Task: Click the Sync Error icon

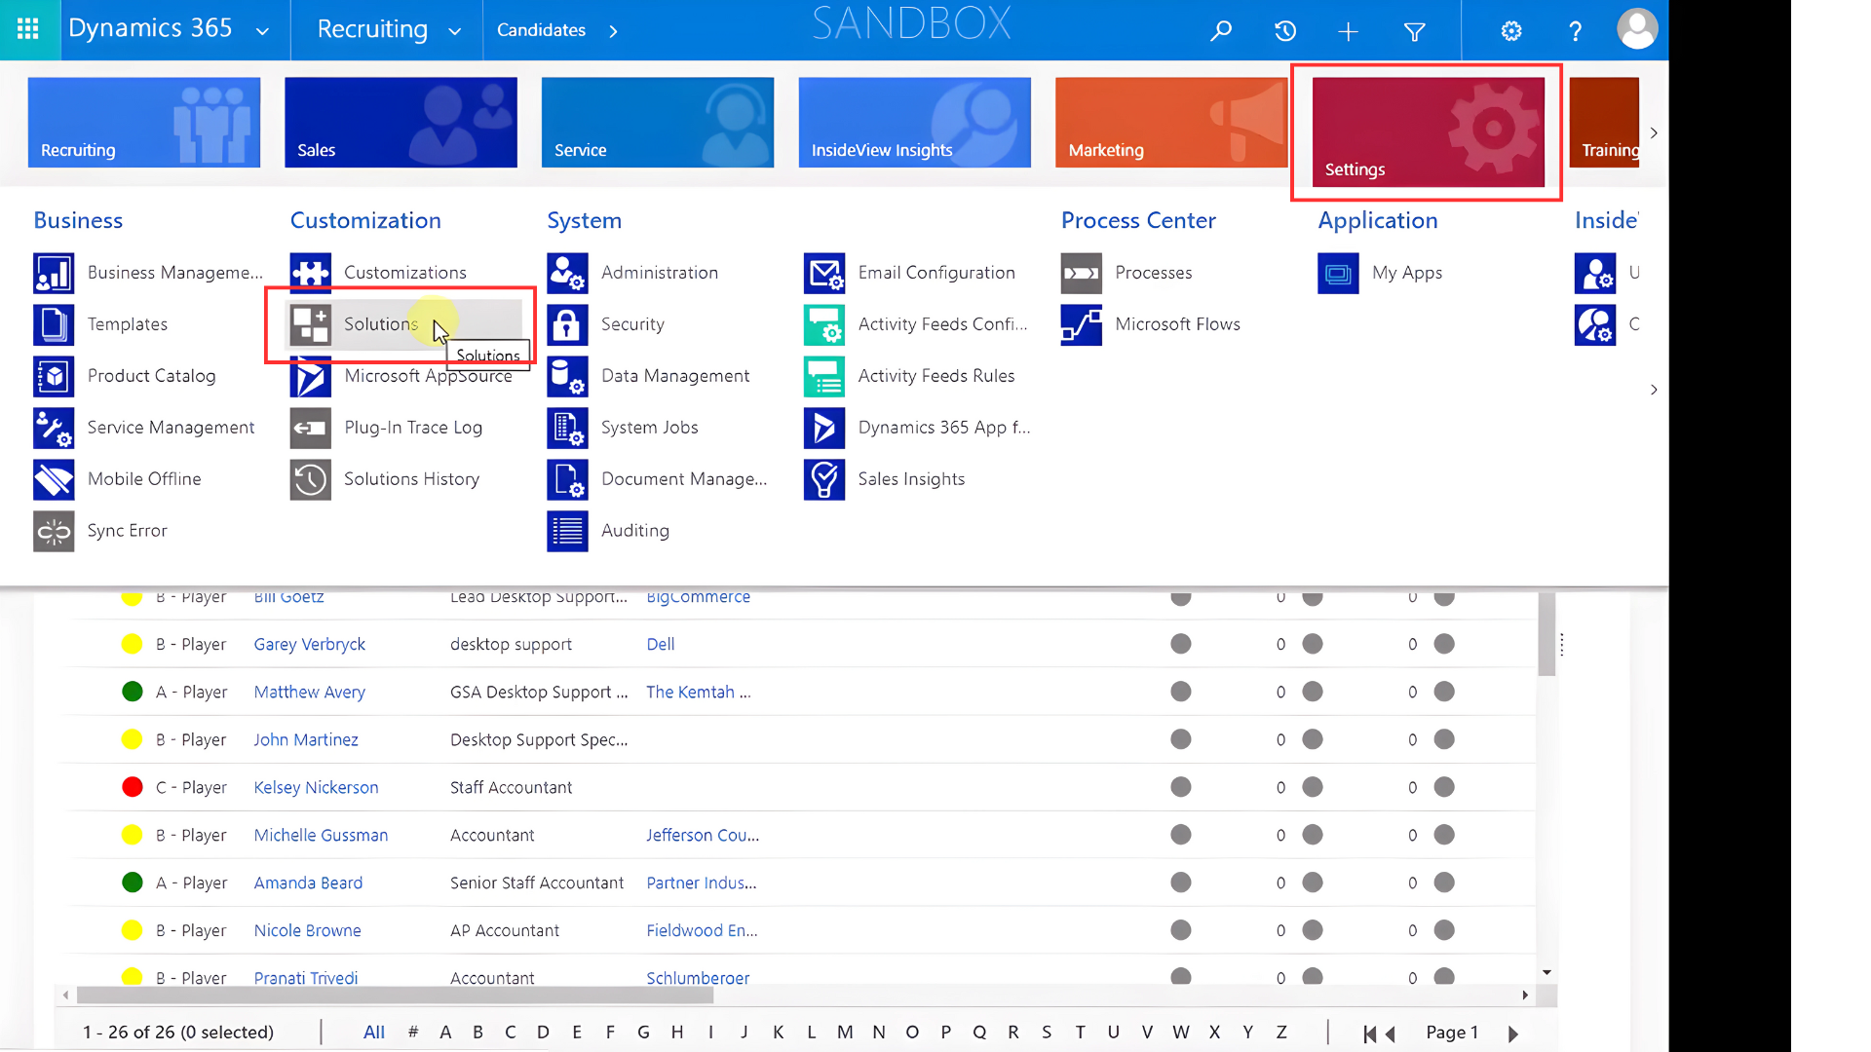Action: [x=54, y=531]
